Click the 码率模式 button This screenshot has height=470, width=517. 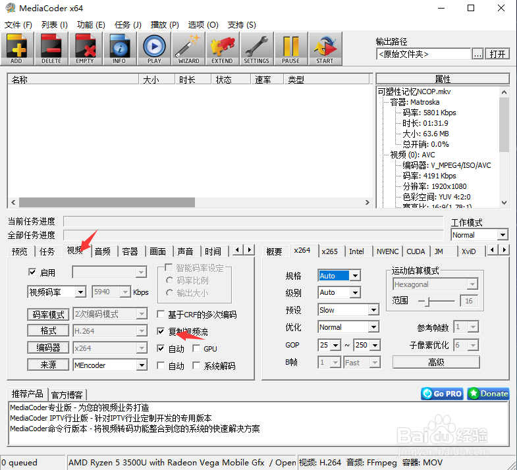[x=48, y=315]
